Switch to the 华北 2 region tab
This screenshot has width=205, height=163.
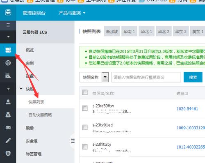tap(164, 31)
